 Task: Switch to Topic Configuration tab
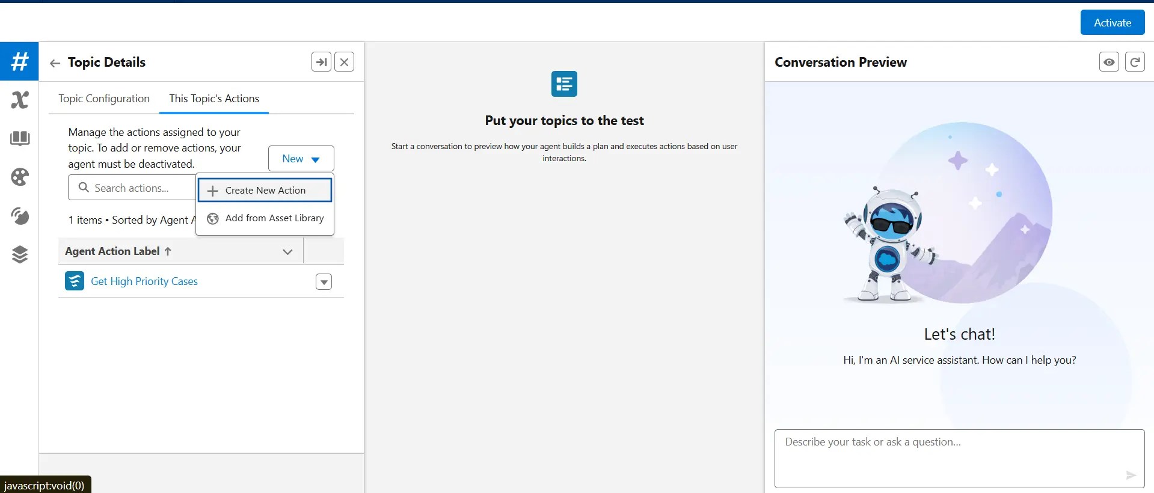pos(104,99)
